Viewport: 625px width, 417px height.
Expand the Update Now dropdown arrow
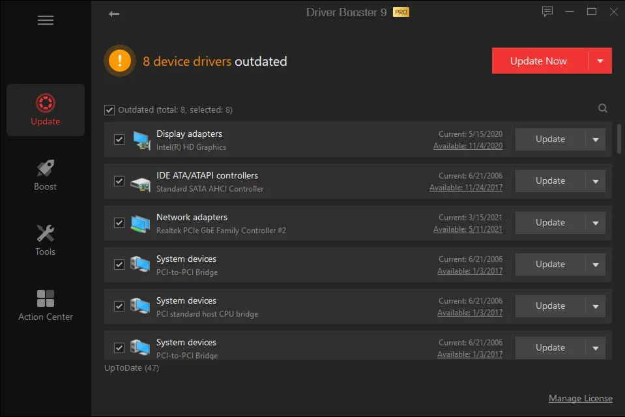point(600,61)
